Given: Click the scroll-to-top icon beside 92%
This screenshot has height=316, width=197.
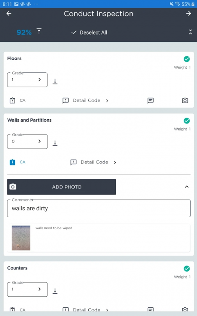Looking at the screenshot, I should [x=39, y=31].
